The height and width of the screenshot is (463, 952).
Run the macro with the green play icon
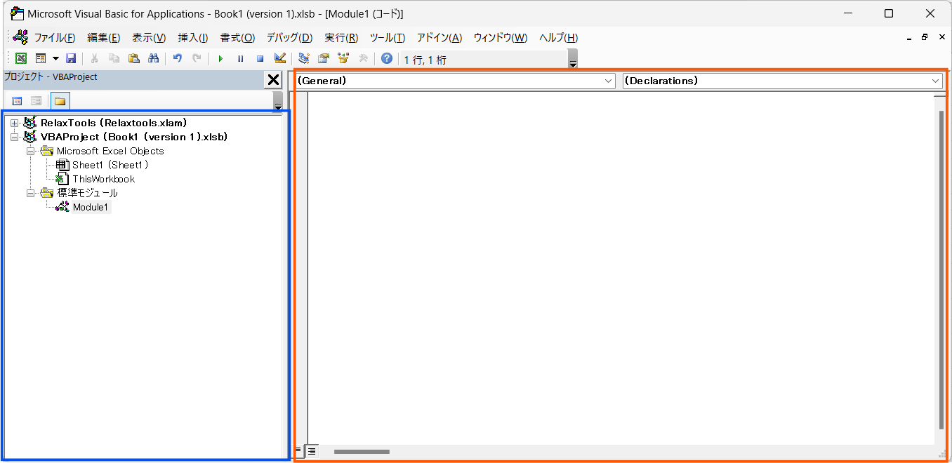click(x=220, y=59)
